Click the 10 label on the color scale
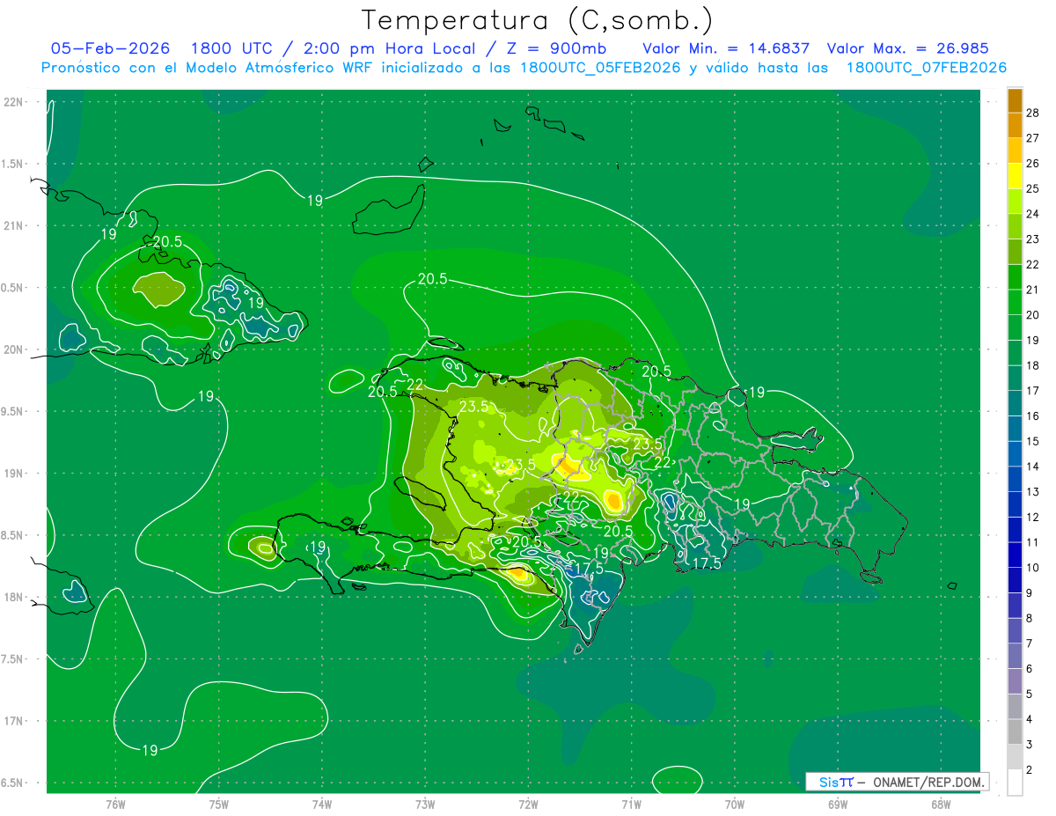 click(x=1032, y=568)
